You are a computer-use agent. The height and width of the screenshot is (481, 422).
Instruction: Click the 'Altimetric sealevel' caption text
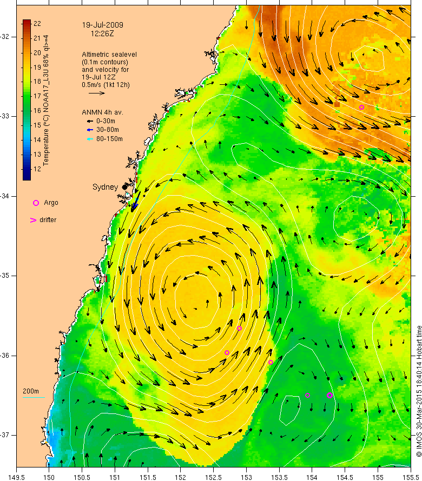point(109,55)
